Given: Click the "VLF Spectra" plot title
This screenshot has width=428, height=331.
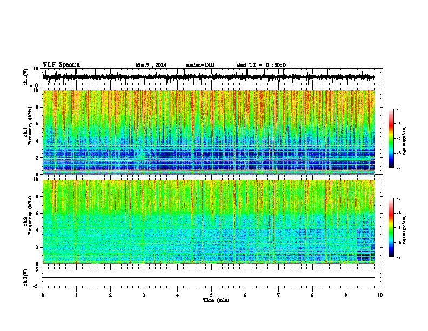Looking at the screenshot, I should tap(61, 65).
